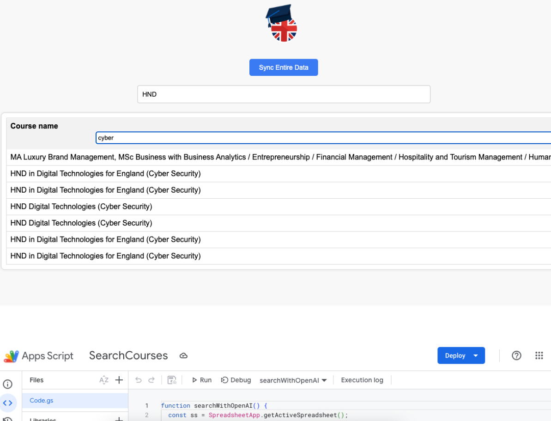Viewport: 551px width, 421px height.
Task: Select Code.gs in the Files list
Action: [42, 401]
